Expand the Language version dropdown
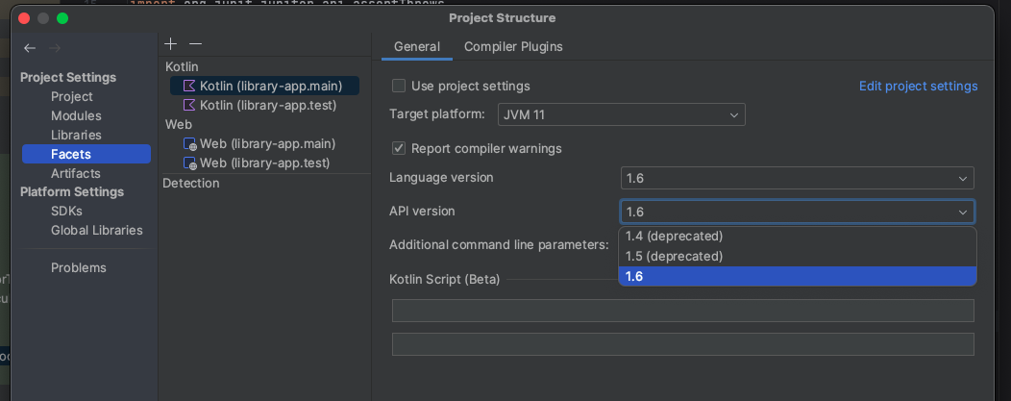Screen dimensions: 1011x401 pos(797,178)
